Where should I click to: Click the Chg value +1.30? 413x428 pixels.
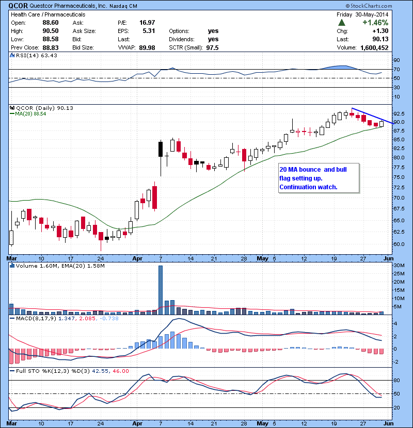380,31
